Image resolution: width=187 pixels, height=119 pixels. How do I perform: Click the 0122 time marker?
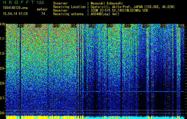coord(38,26)
